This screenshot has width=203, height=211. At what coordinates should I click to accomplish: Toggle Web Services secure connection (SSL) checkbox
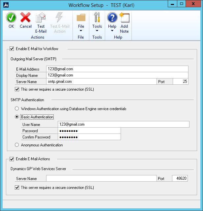(x=17, y=188)
